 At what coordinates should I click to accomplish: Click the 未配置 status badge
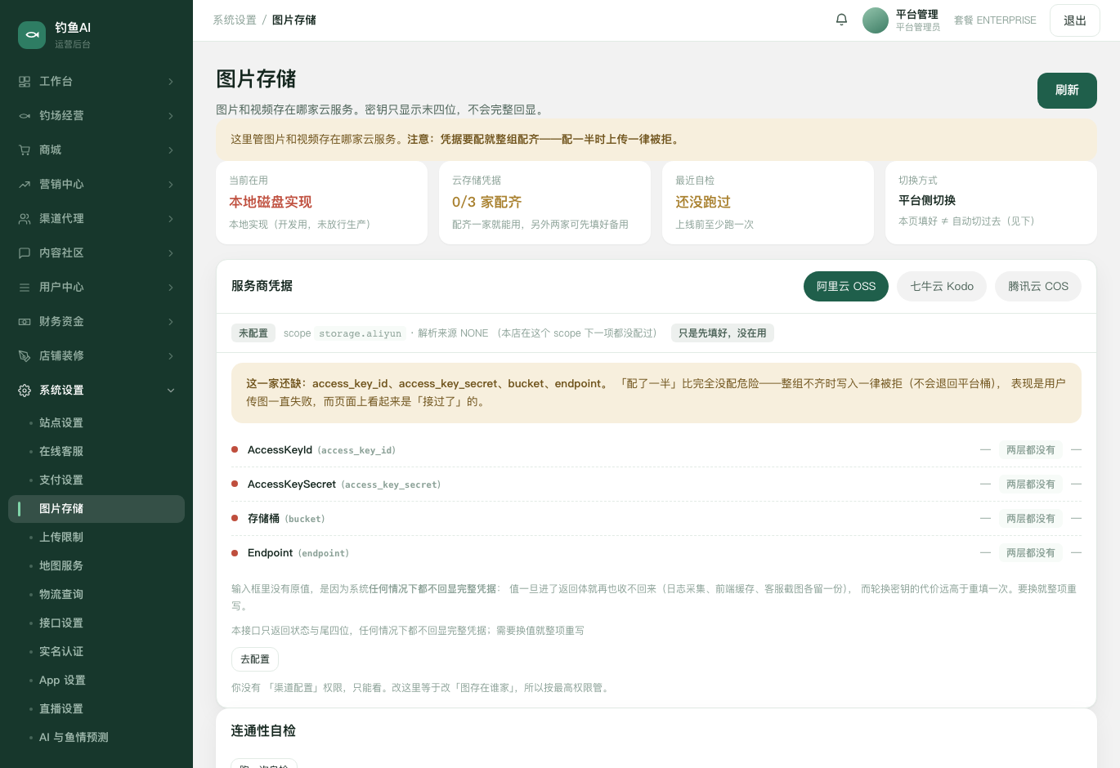coord(253,333)
